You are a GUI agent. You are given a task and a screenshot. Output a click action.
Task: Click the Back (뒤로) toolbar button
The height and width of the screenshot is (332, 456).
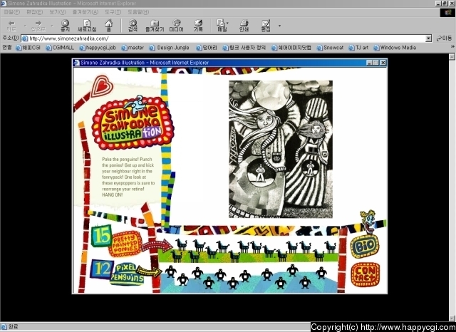point(11,26)
